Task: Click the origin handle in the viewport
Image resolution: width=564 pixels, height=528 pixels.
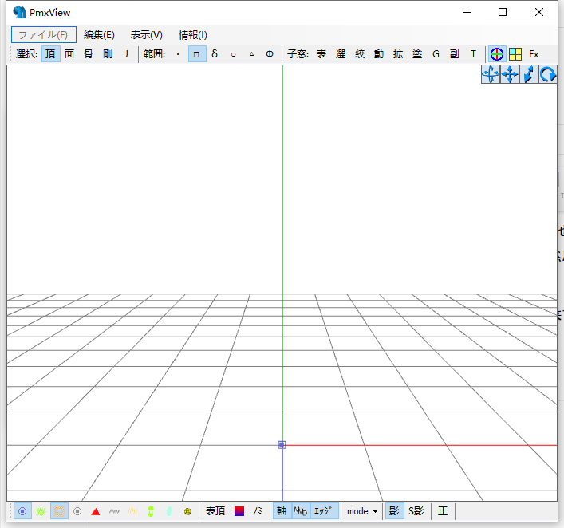Action: point(282,445)
